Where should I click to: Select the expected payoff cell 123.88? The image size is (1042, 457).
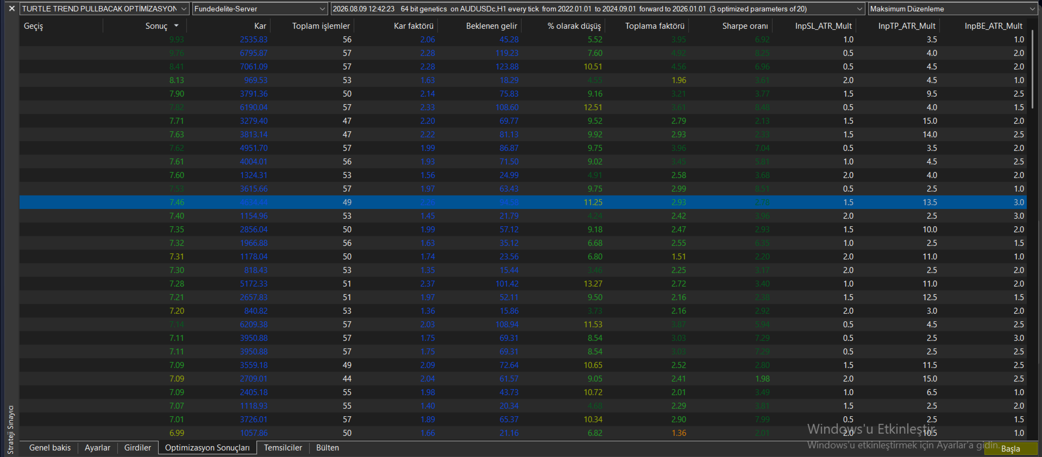coord(507,67)
